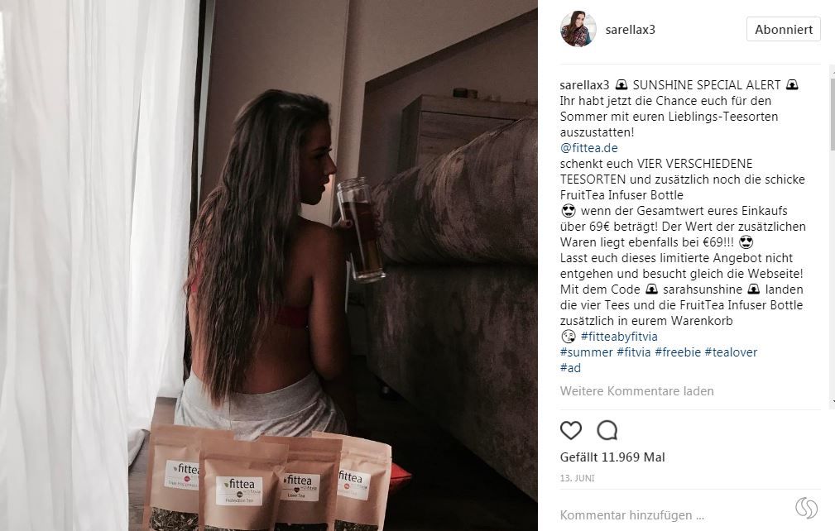Click the Abonniert follow button
The height and width of the screenshot is (531, 835).
pyautogui.click(x=784, y=29)
